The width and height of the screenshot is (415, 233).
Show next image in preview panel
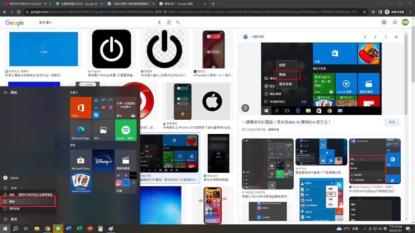[x=375, y=37]
